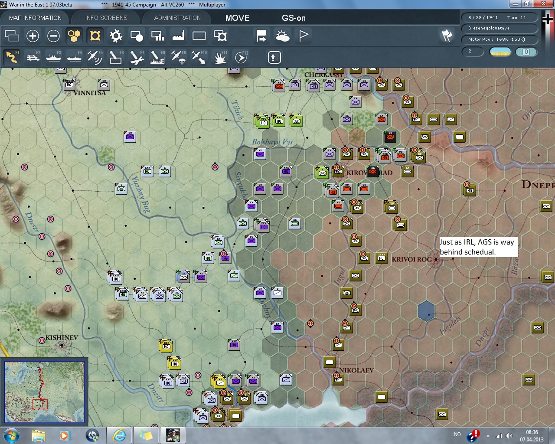
Task: Click the up-arrow box toolbar icon
Action: [274, 57]
